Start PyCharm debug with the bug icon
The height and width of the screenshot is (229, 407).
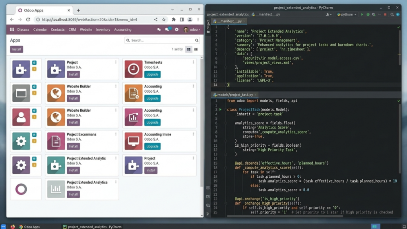point(368,15)
